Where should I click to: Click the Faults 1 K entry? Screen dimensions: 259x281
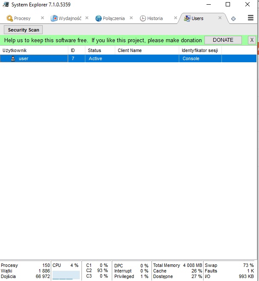(229, 271)
